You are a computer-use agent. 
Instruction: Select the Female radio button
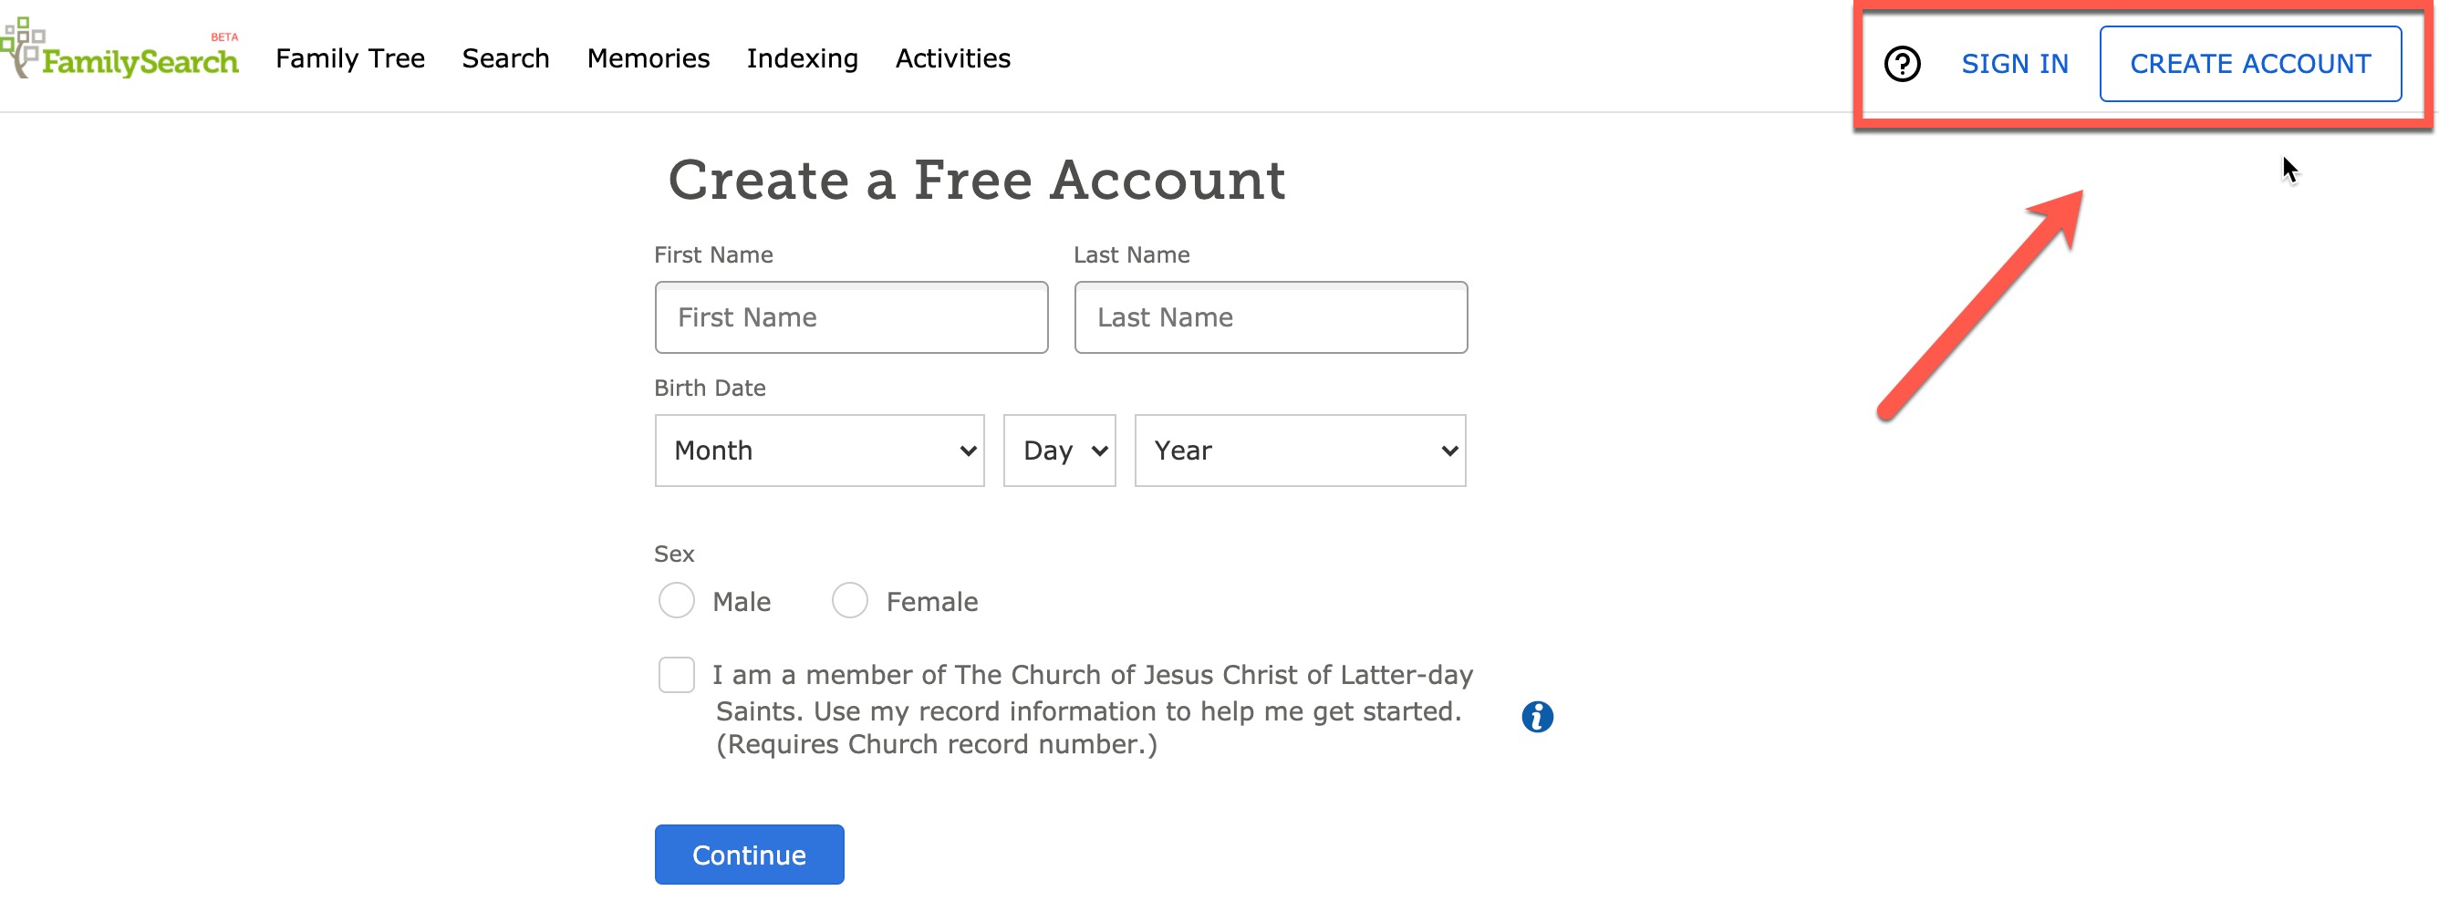tap(849, 599)
